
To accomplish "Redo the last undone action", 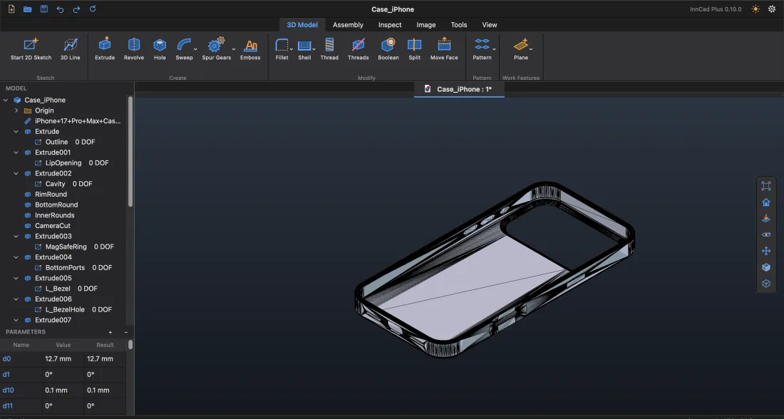I will (76, 9).
